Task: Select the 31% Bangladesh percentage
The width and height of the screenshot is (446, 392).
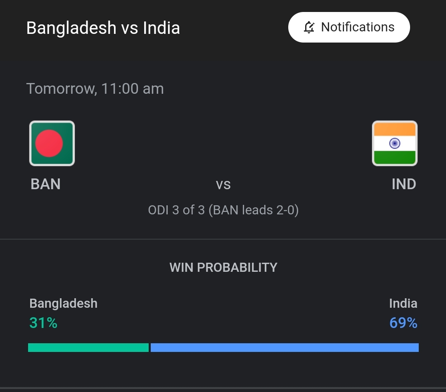Action: click(x=43, y=323)
